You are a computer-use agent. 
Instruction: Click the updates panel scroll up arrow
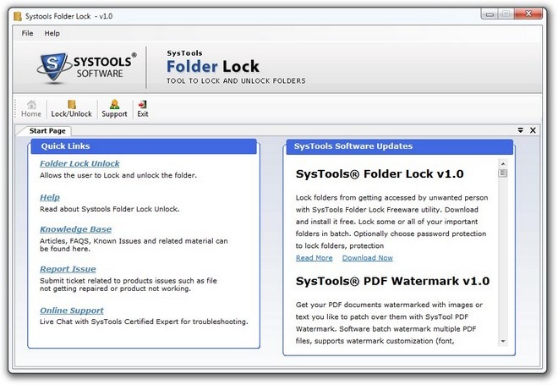pyautogui.click(x=503, y=164)
